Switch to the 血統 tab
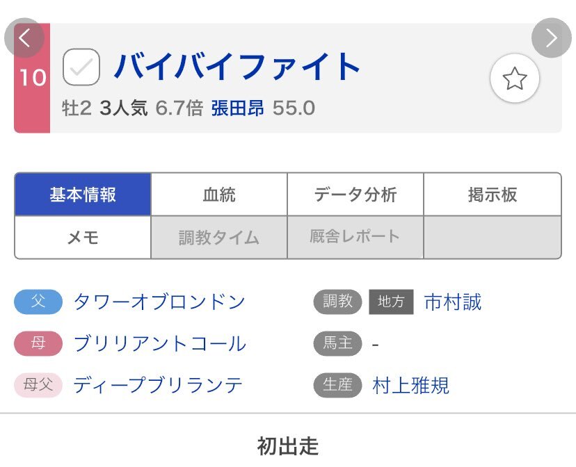The height and width of the screenshot is (467, 576). (x=219, y=195)
